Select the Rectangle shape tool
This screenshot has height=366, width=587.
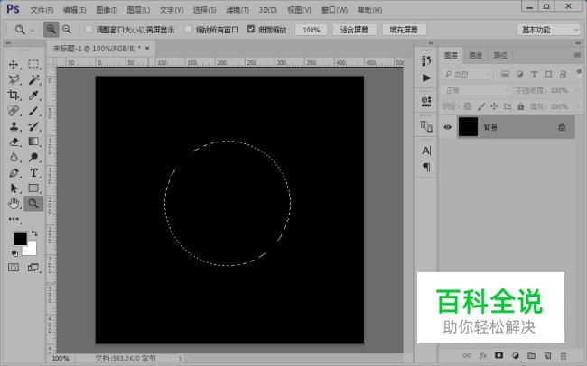point(33,188)
